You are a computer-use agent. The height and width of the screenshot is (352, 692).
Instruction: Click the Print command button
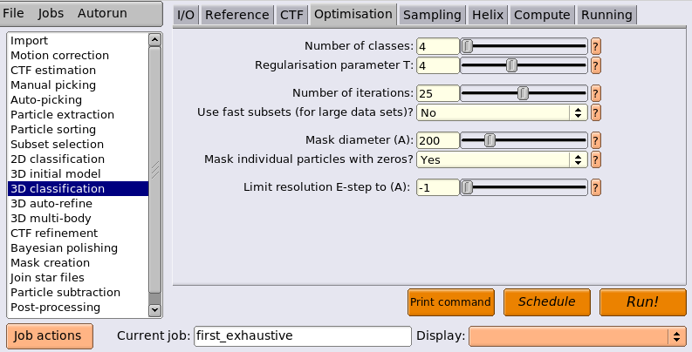click(x=450, y=302)
